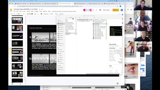Star the Choctaw Casino BOARDS presentation
Screen dimensions: 160x90
click(39, 9)
